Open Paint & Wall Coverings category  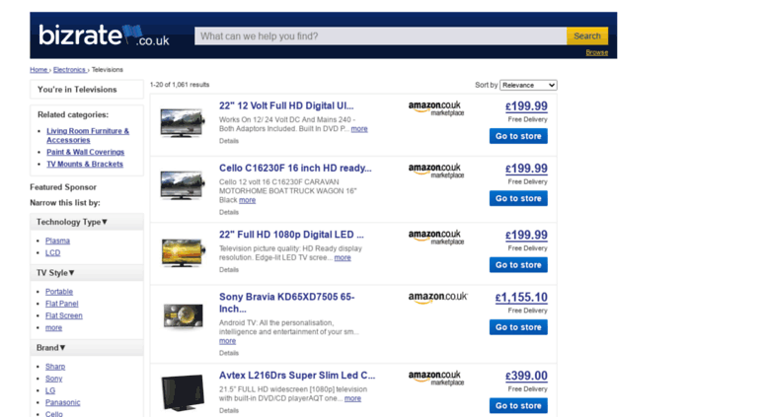point(85,152)
